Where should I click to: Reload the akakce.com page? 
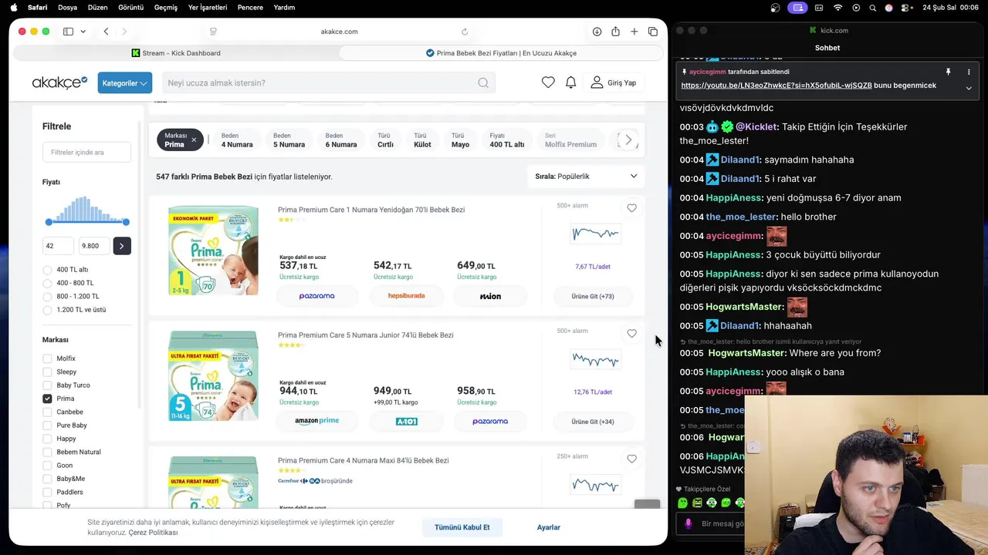[x=465, y=32]
